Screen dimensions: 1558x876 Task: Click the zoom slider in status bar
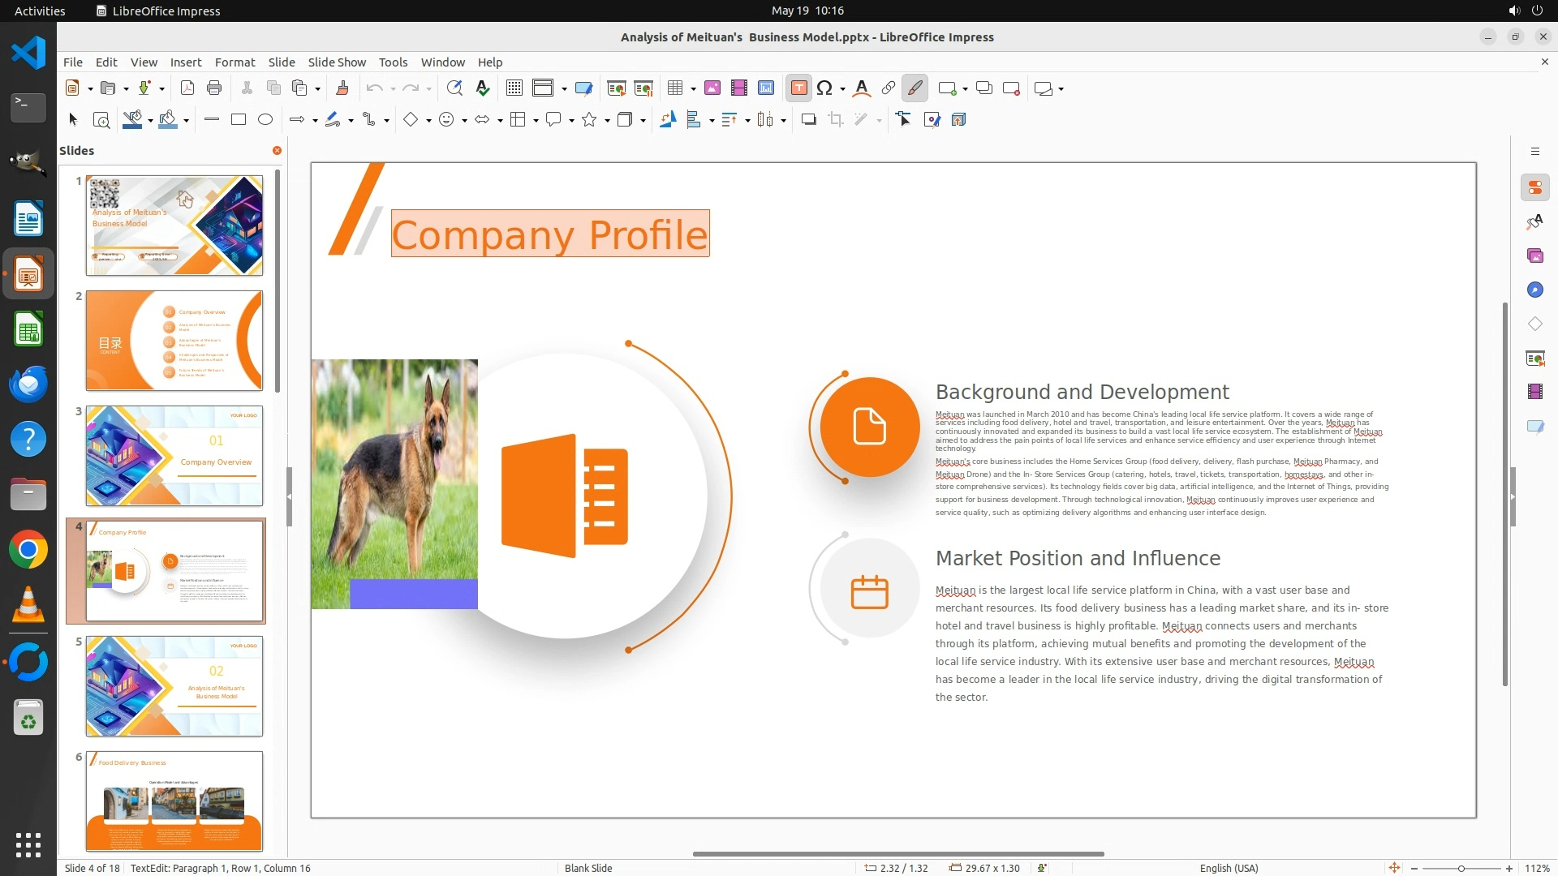coord(1461,868)
